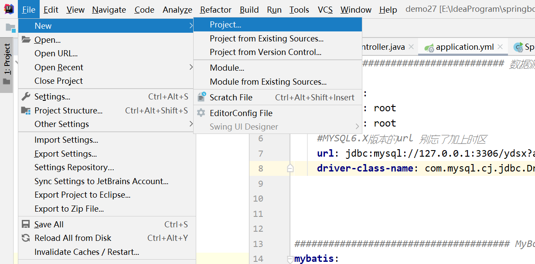The image size is (535, 264).
Task: Click the Save All floppy disk icon
Action: (x=26, y=224)
